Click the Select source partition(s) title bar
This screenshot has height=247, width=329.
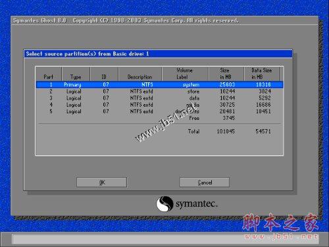[x=158, y=54]
